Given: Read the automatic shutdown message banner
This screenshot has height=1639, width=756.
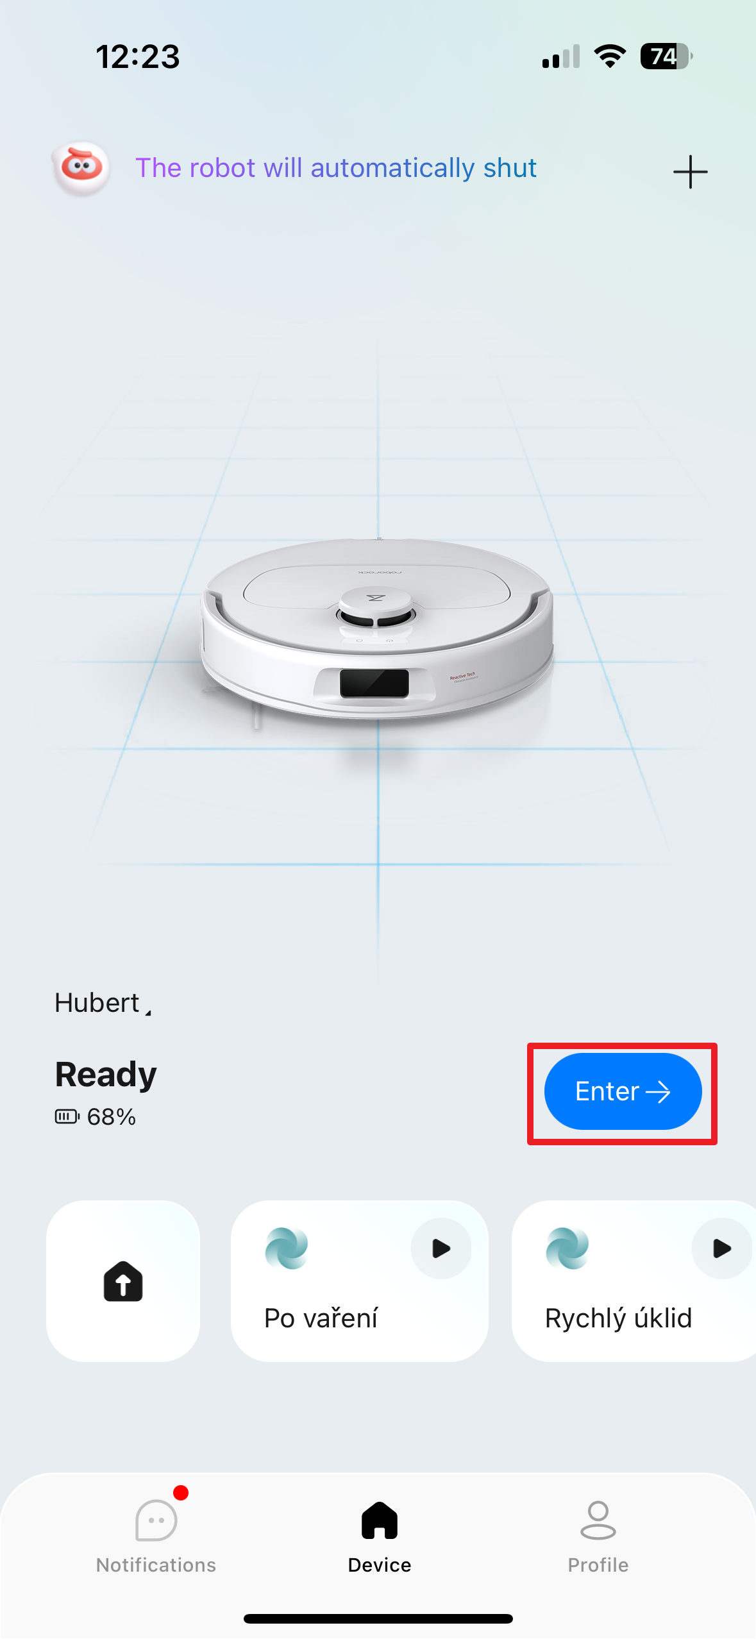Looking at the screenshot, I should click(336, 168).
